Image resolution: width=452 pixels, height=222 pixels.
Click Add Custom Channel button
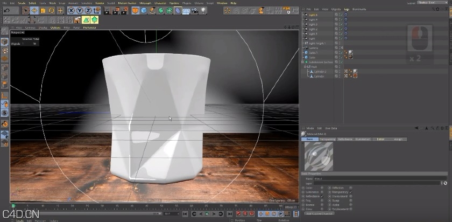point(320,213)
